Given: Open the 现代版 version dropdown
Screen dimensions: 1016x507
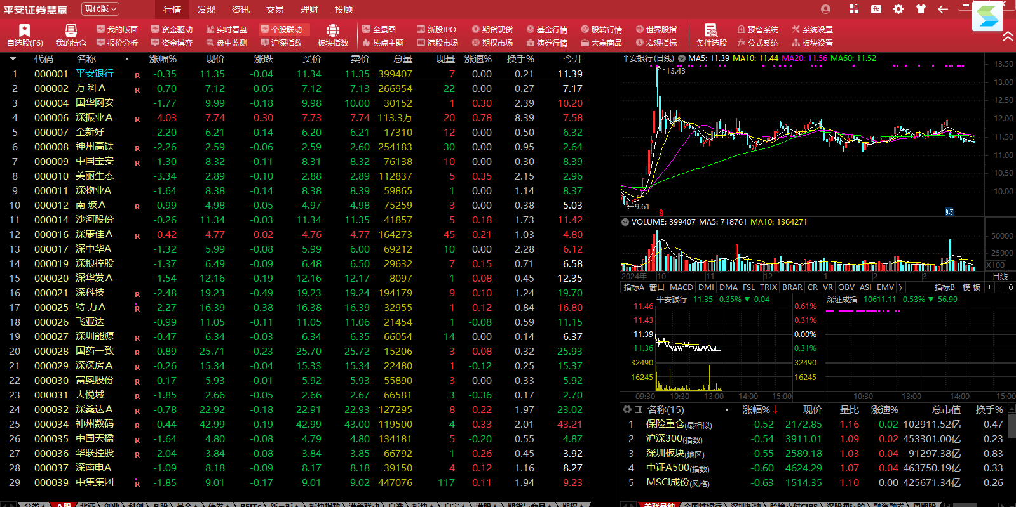Looking at the screenshot, I should point(100,9).
